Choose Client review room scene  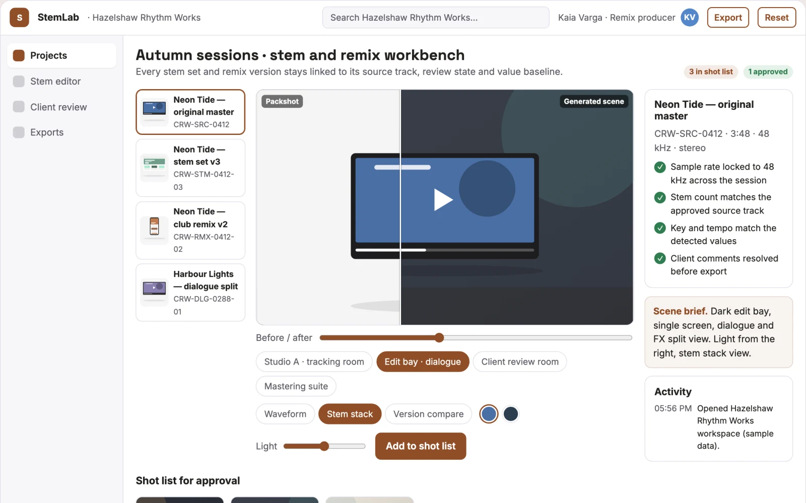click(x=520, y=362)
